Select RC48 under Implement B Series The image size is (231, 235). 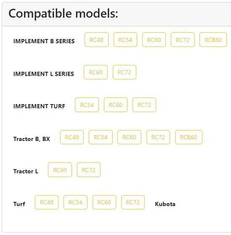(x=96, y=40)
